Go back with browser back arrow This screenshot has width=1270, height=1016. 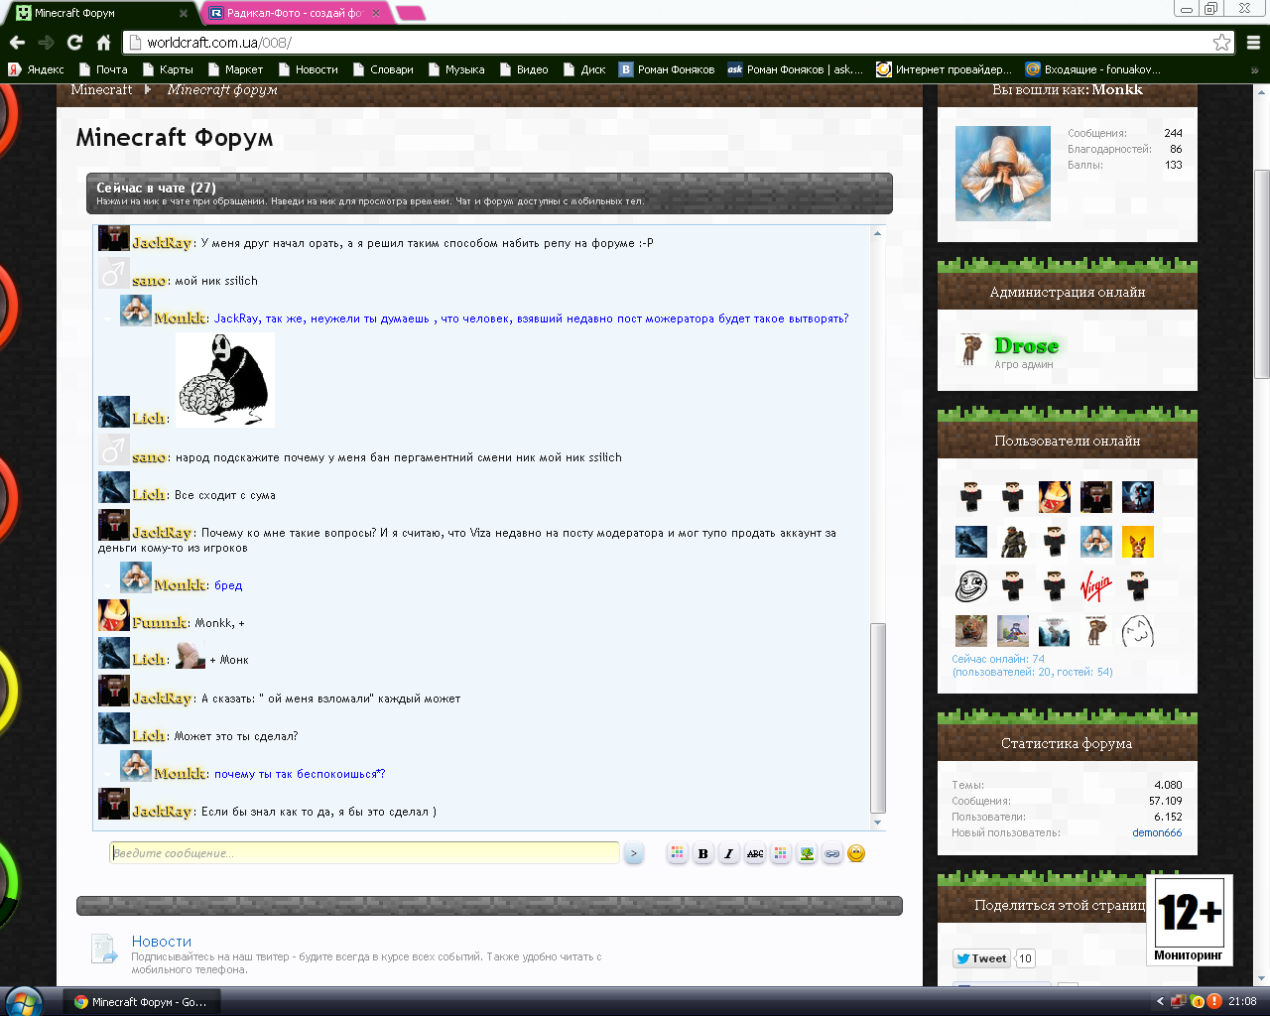pos(17,43)
